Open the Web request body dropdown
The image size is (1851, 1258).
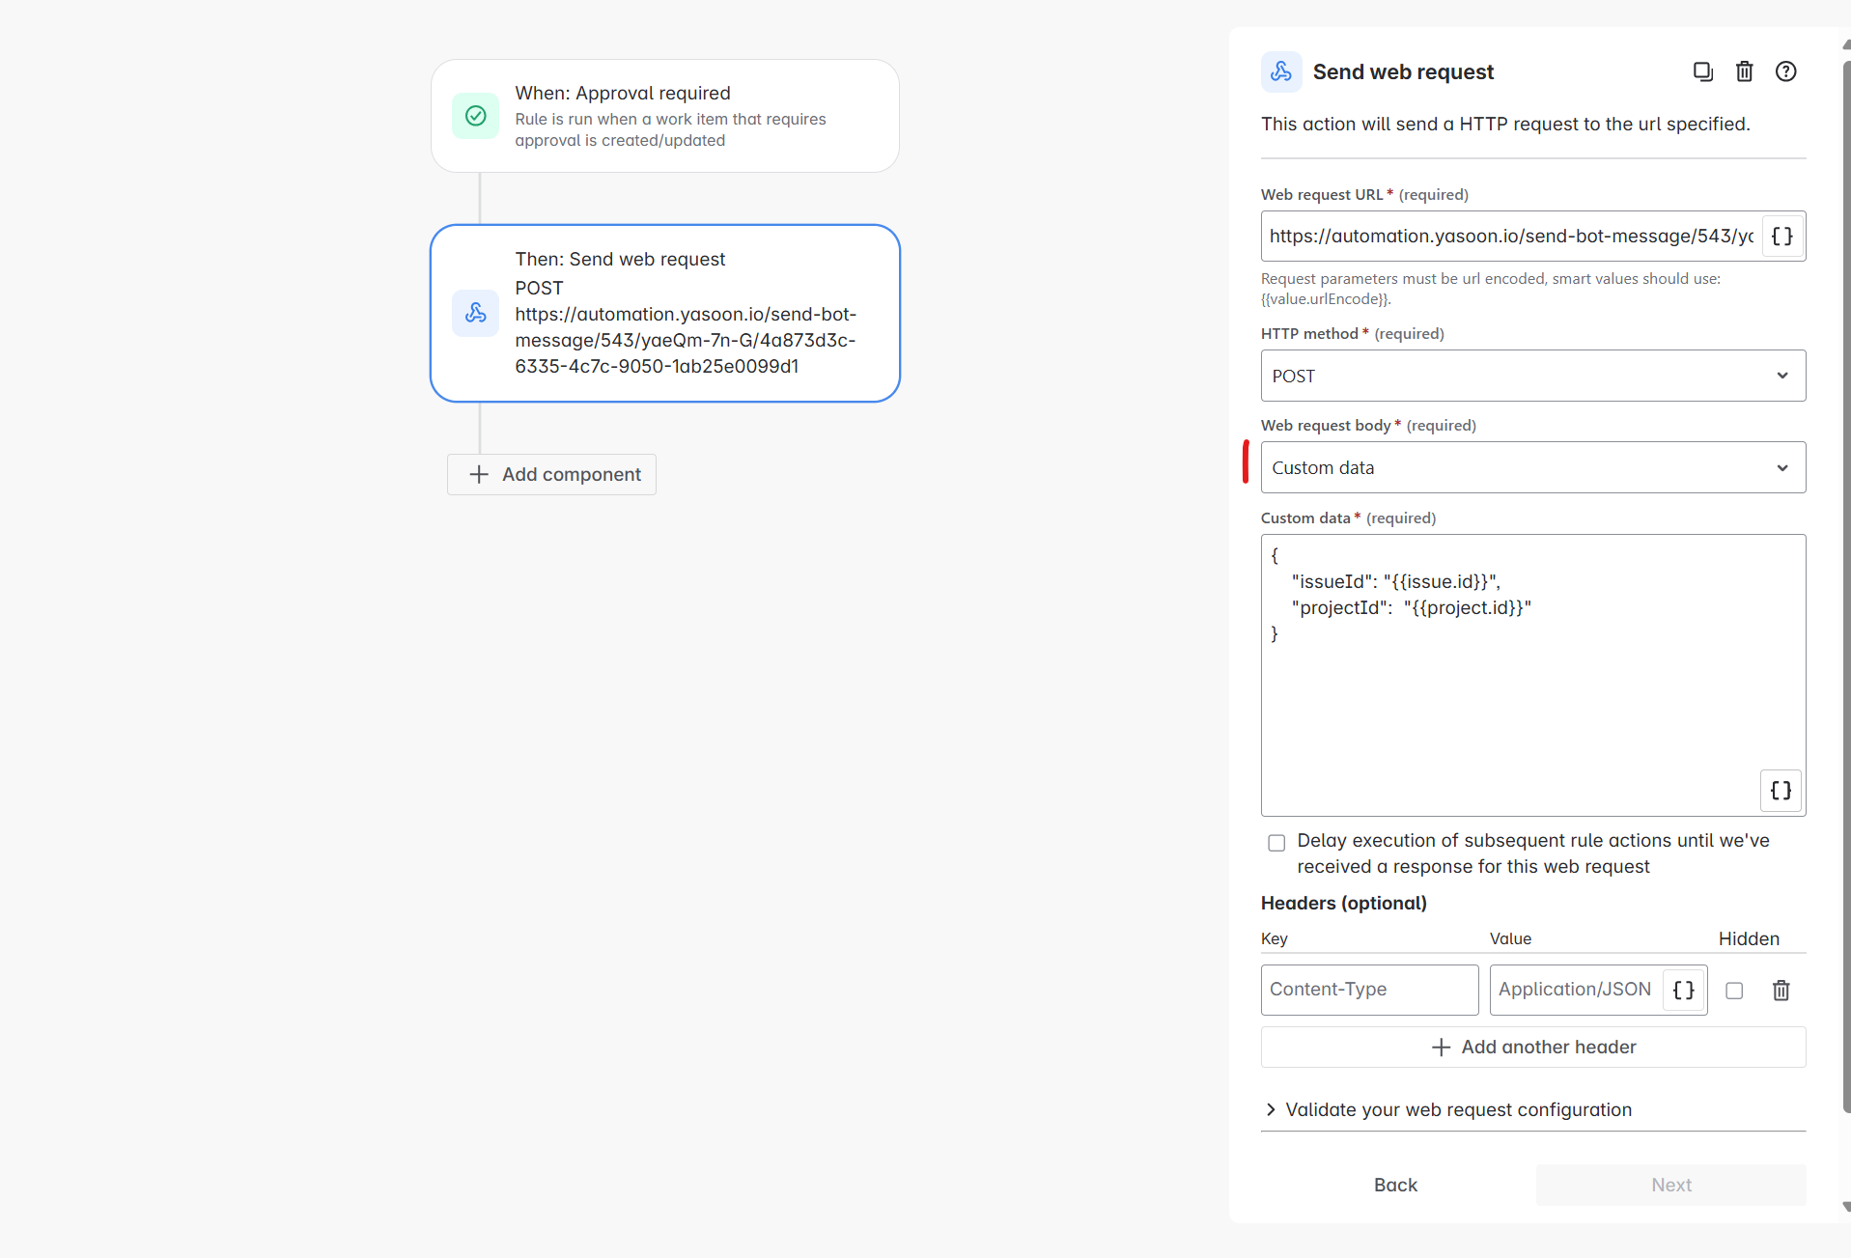pyautogui.click(x=1532, y=468)
